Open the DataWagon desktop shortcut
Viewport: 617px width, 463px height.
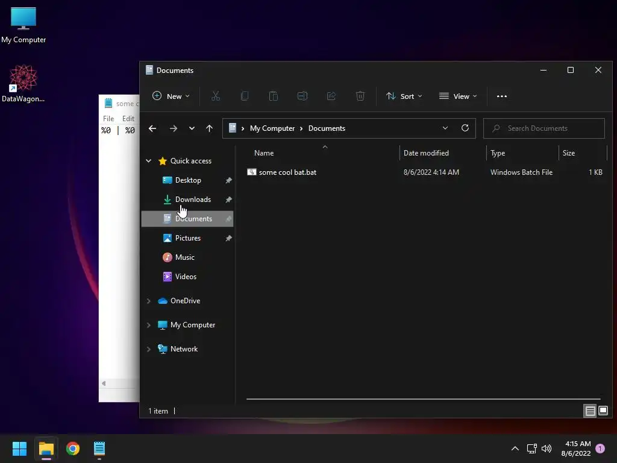point(23,83)
